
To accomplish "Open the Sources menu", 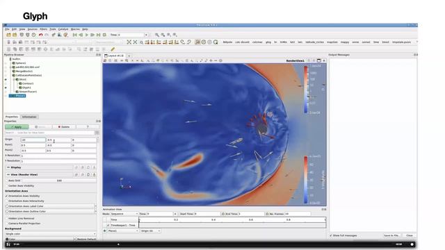I will pyautogui.click(x=33, y=29).
